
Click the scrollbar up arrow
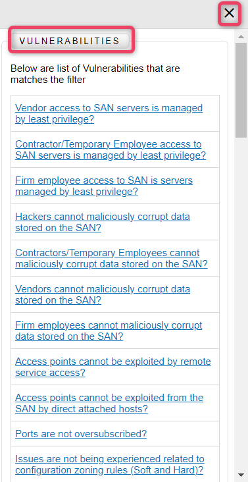tap(241, 37)
